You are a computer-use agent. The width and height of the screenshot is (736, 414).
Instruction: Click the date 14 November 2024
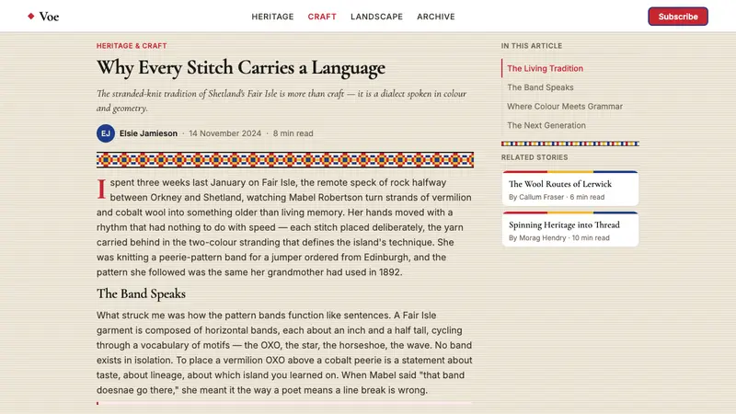(x=224, y=133)
